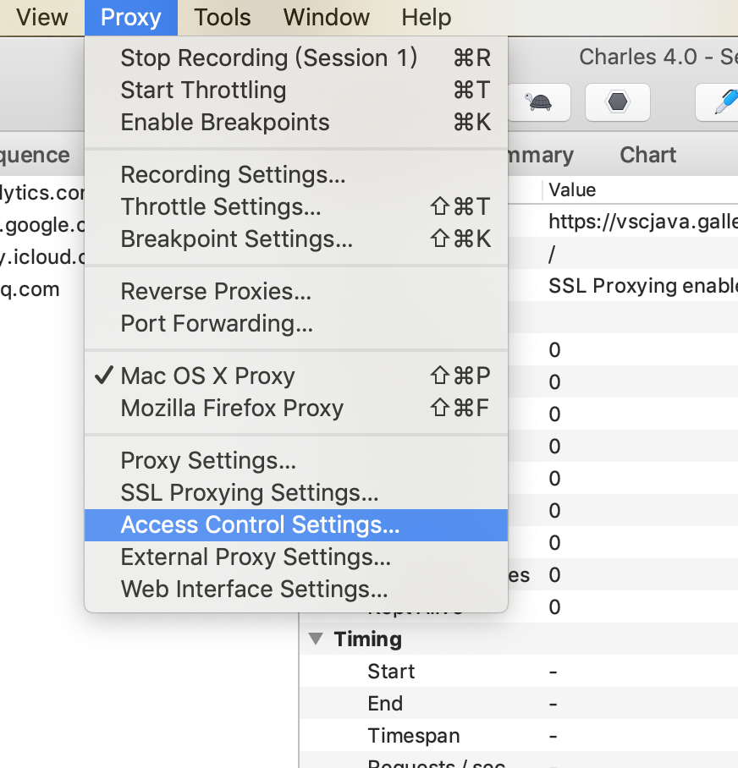Open Breakpoint Settings…
The height and width of the screenshot is (768, 738).
click(x=296, y=239)
